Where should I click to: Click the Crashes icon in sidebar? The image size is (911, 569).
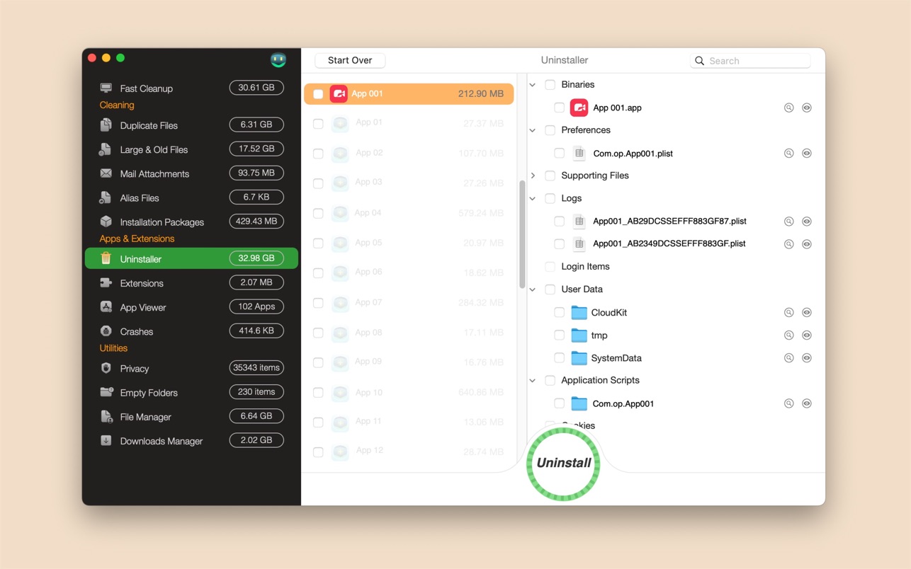coord(106,331)
